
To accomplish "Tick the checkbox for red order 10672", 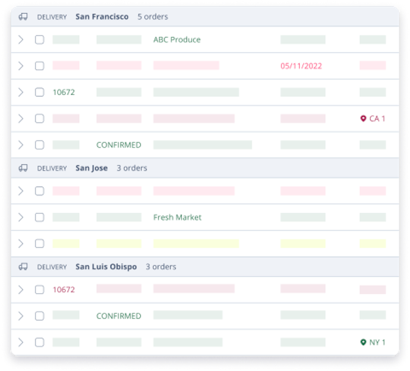I will tap(39, 290).
